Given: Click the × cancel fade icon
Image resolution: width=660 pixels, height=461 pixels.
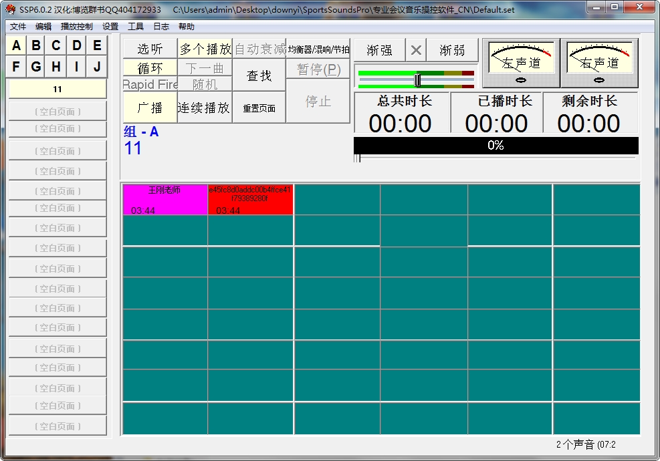Looking at the screenshot, I should [x=417, y=49].
